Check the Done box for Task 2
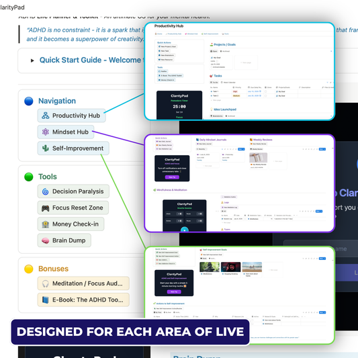Viewport: 358px width, 358px height. (x=265, y=95)
